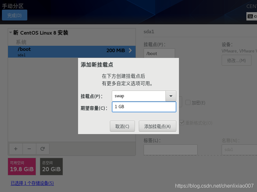Click the 修改...(M) device button

236,61
